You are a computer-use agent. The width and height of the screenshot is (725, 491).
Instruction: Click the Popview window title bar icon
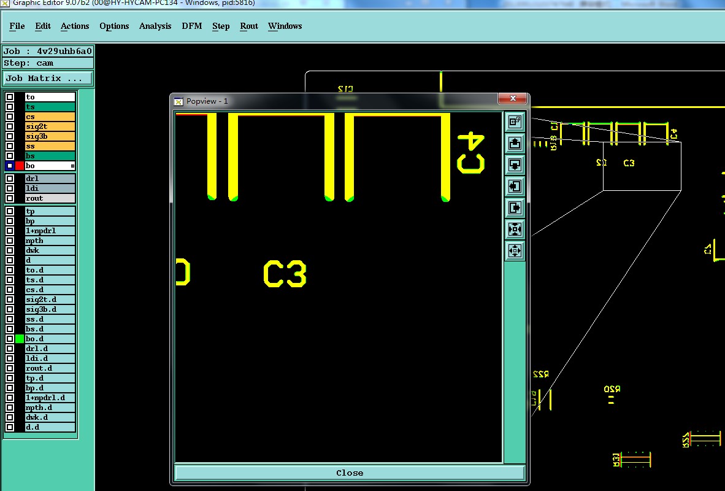pyautogui.click(x=178, y=101)
